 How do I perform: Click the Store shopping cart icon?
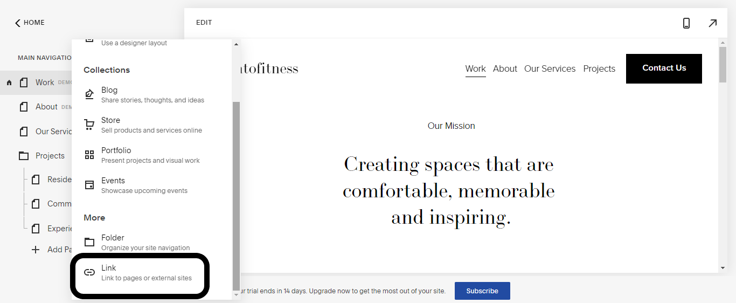coord(89,125)
